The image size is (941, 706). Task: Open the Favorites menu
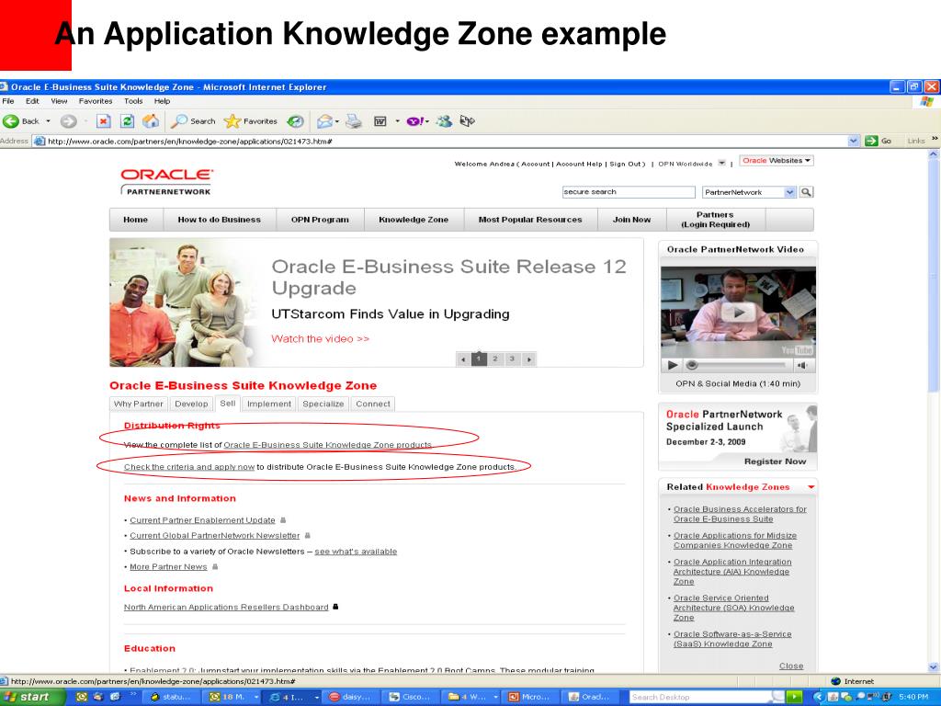point(96,101)
